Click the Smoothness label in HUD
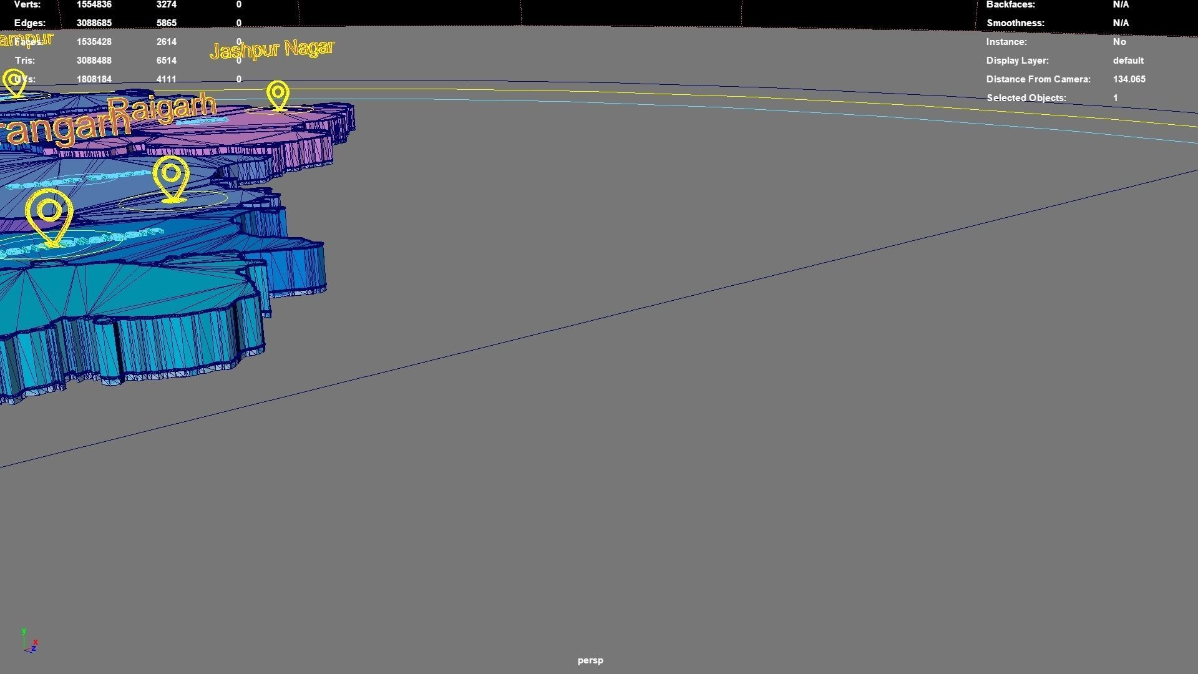1198x674 pixels. coord(1015,23)
